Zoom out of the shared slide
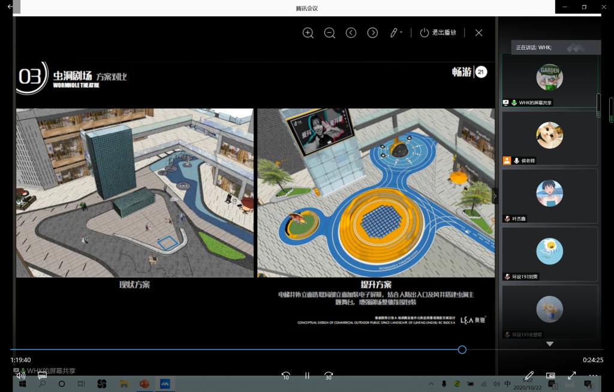Image resolution: width=614 pixels, height=392 pixels. coord(329,33)
